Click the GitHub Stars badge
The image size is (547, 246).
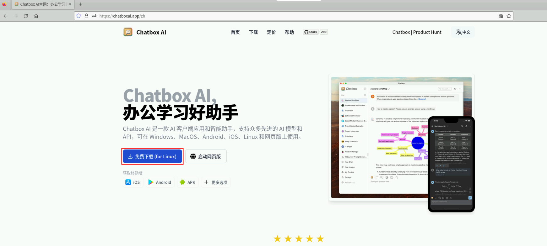[x=311, y=32]
